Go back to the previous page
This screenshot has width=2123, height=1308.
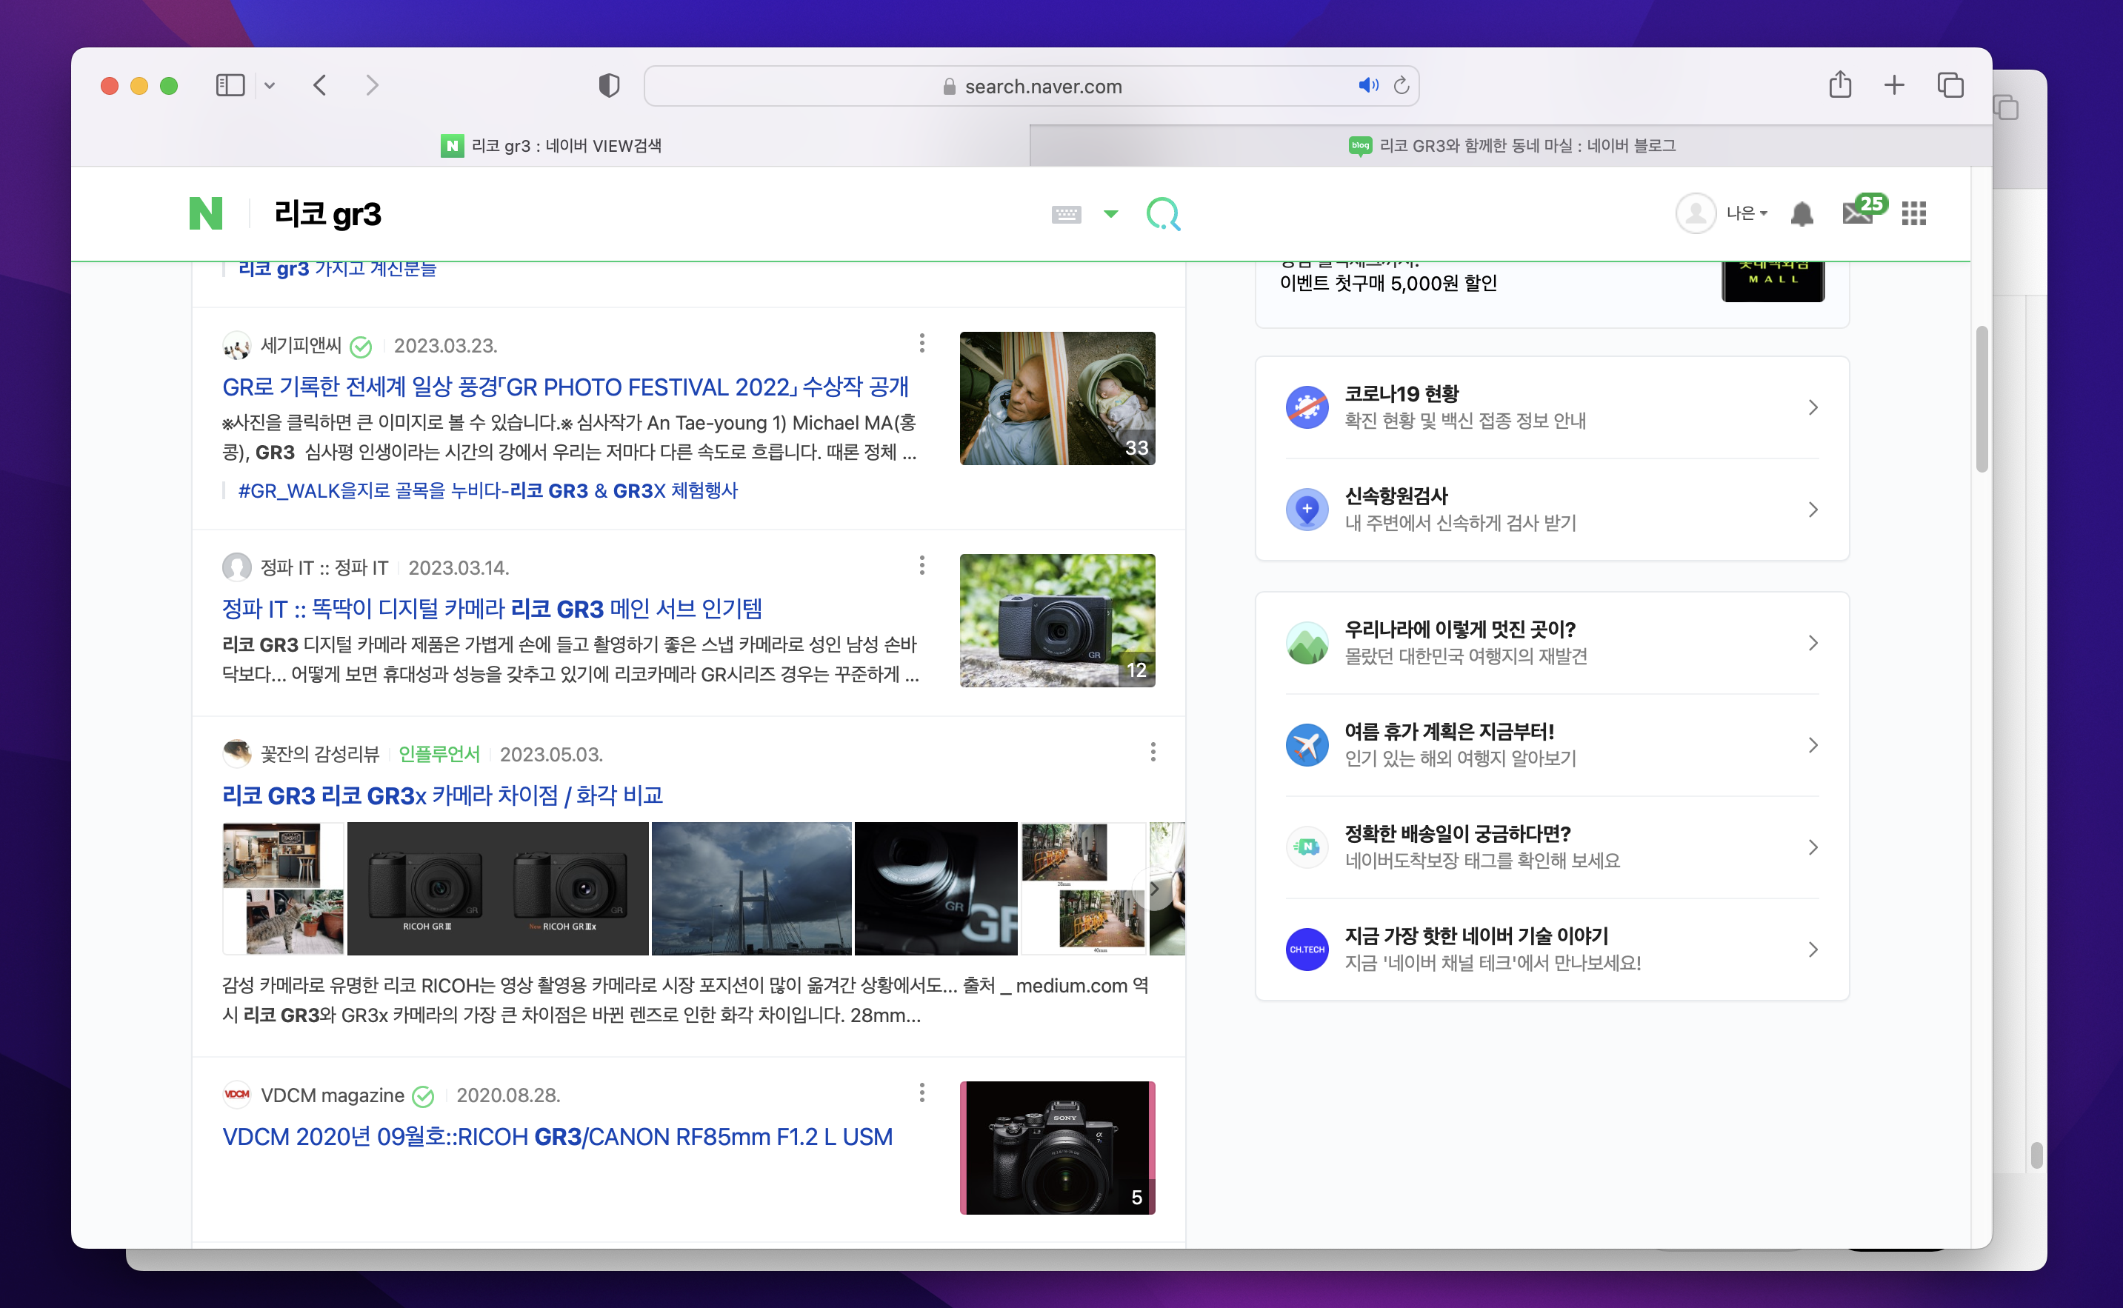point(320,84)
